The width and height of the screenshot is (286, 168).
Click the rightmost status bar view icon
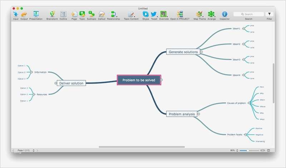pyautogui.click(x=268, y=151)
